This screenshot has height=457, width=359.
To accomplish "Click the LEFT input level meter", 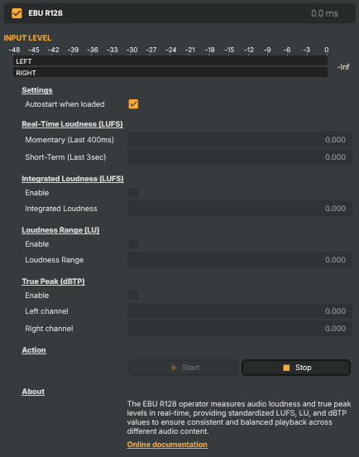I will coord(170,61).
